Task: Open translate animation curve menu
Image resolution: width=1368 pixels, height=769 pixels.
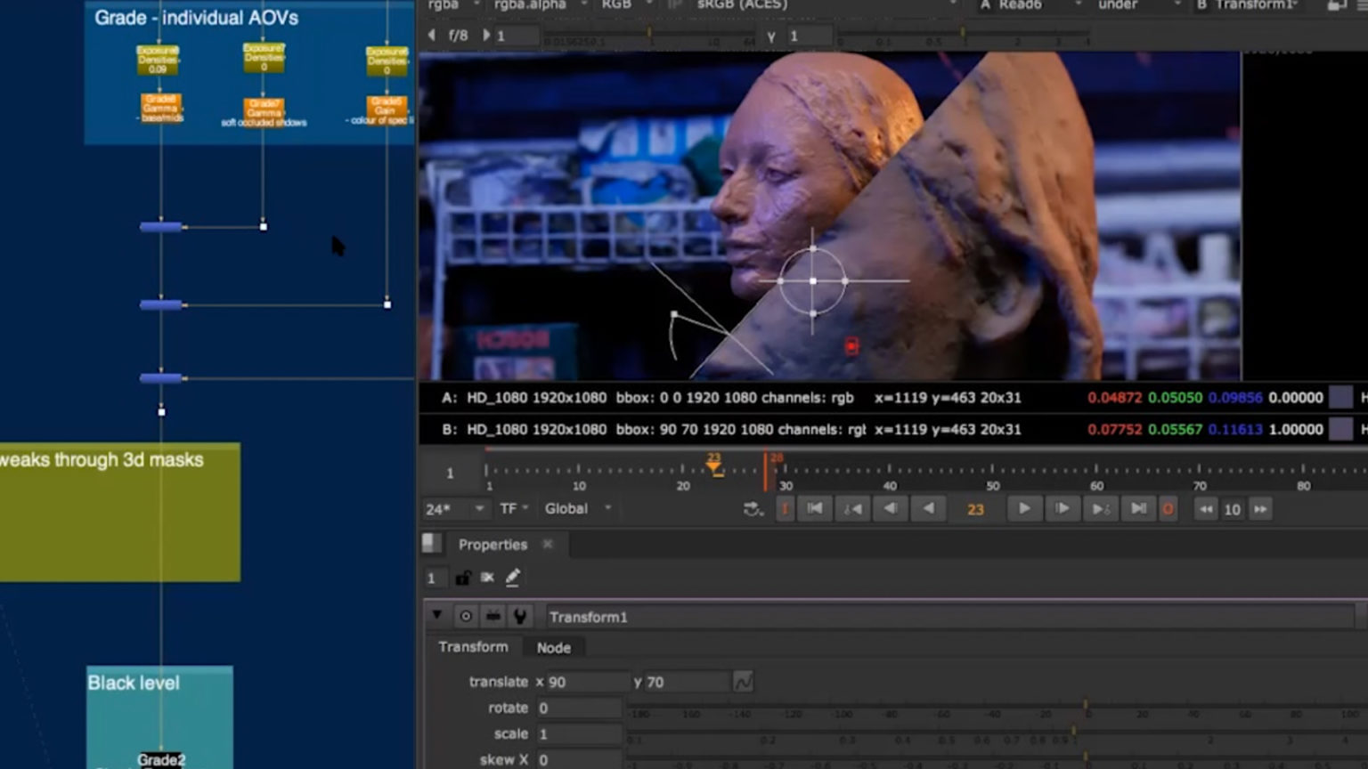Action: [743, 682]
